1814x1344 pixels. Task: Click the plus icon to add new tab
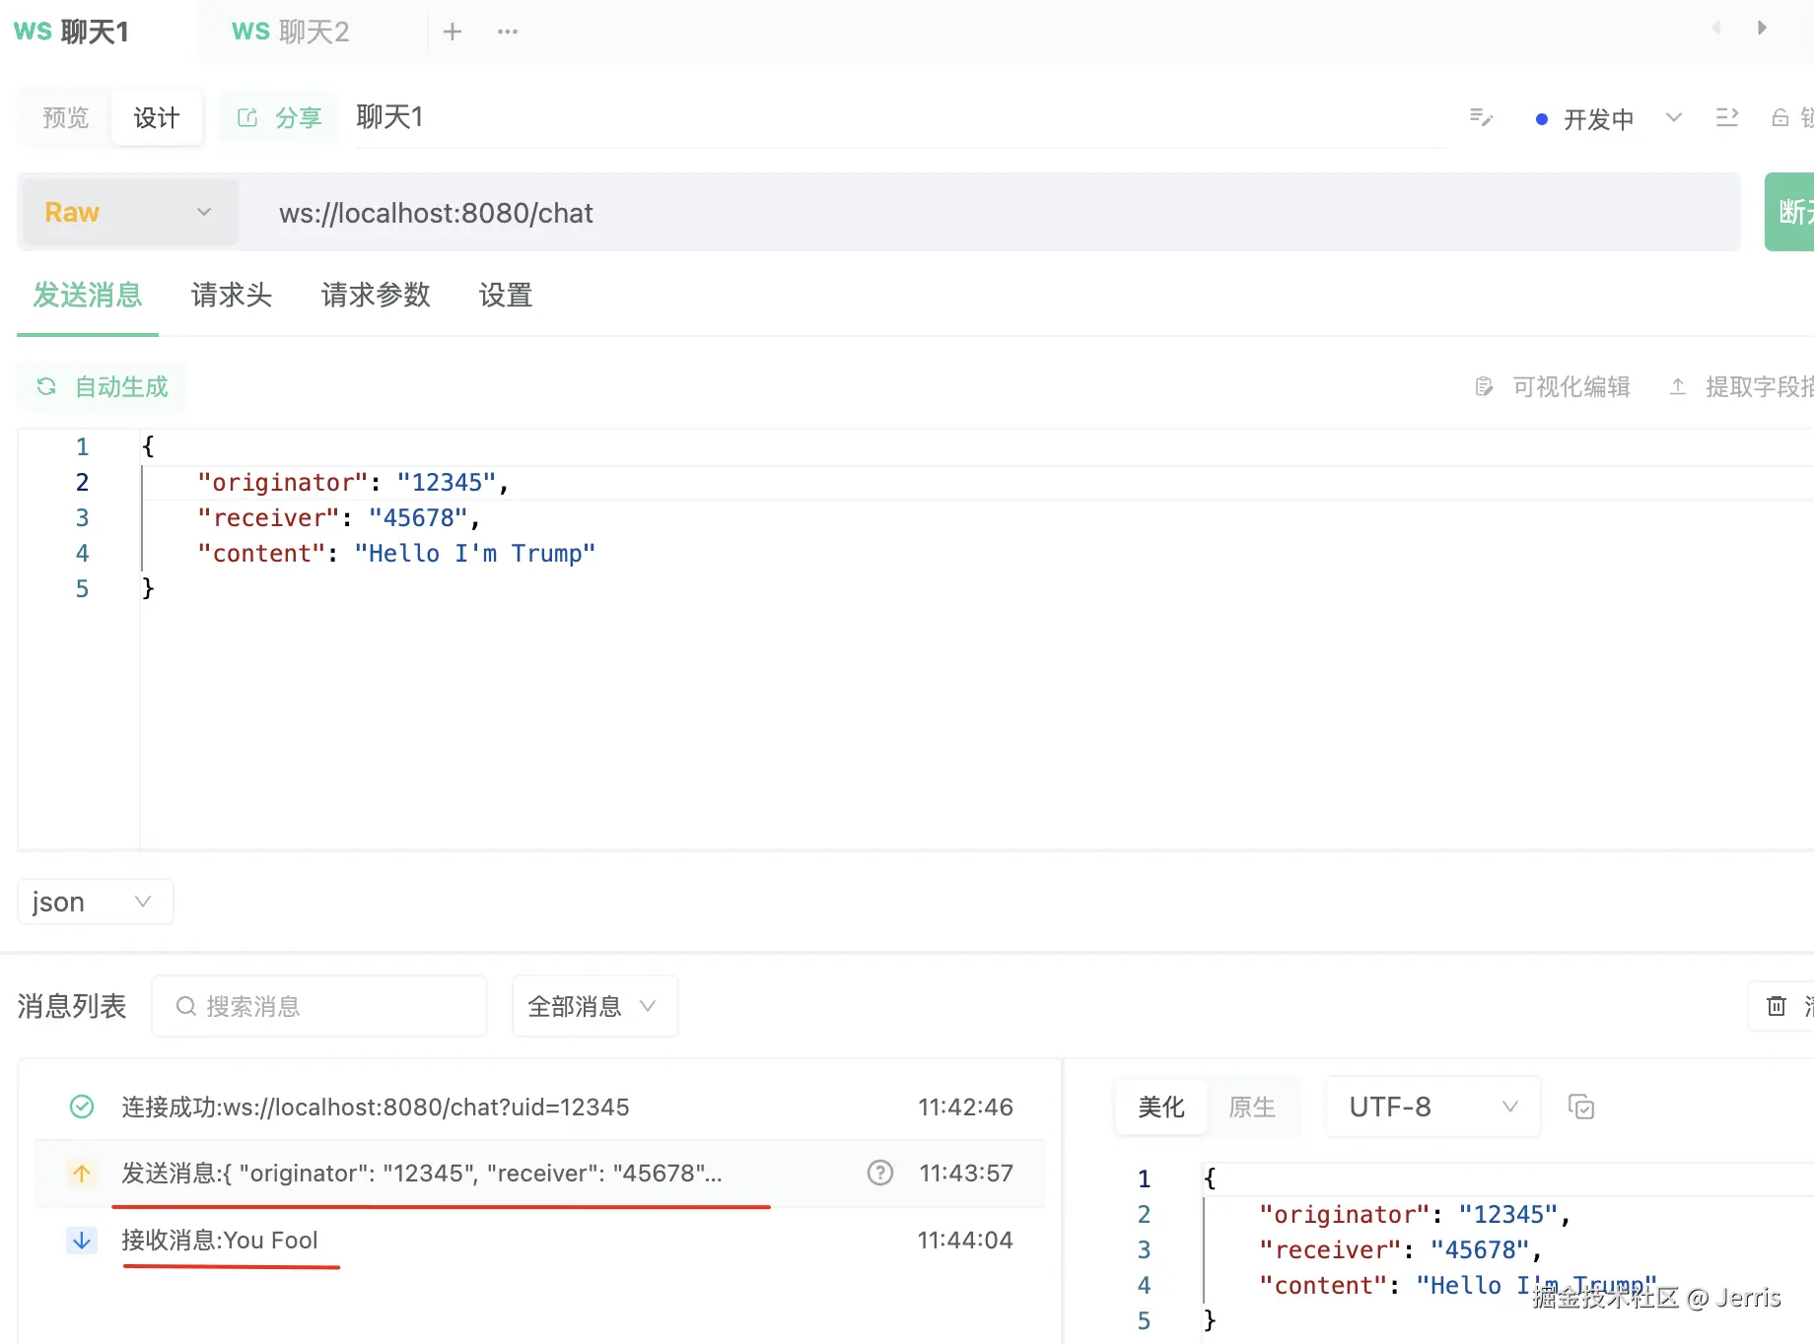453,32
